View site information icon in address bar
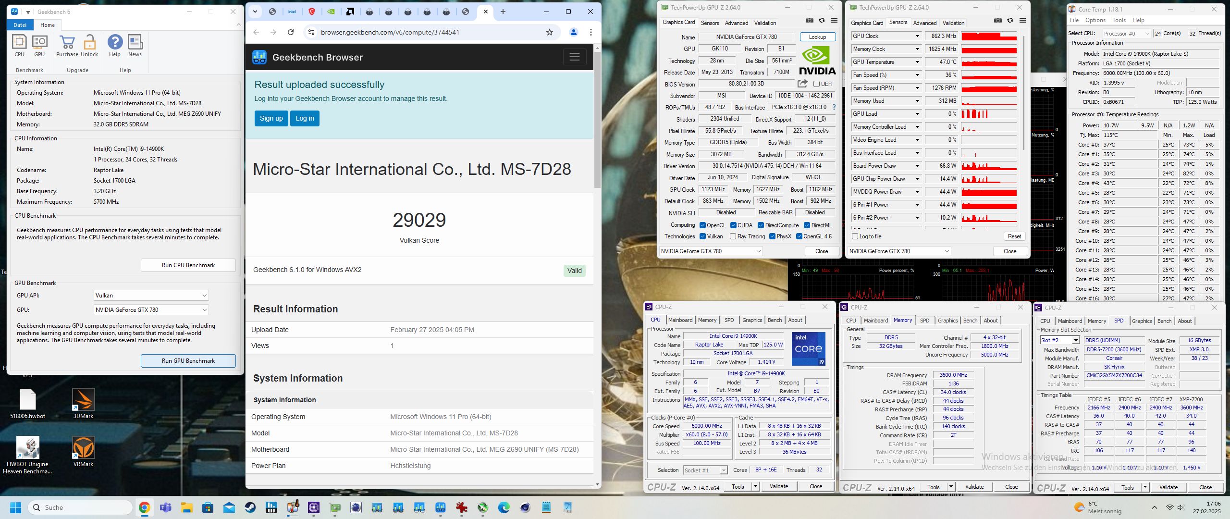 pos(311,32)
